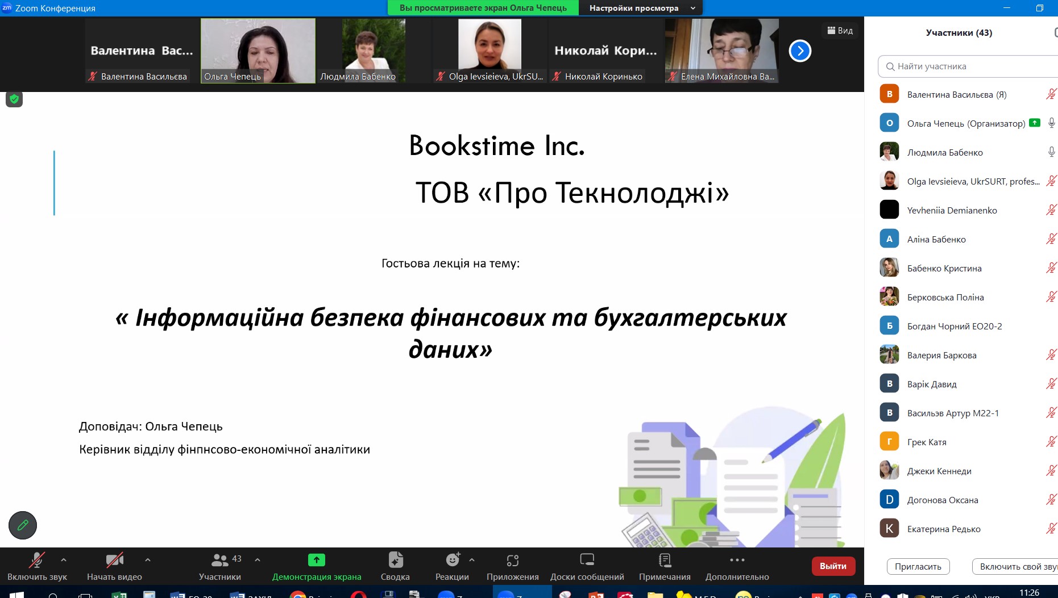This screenshot has width=1058, height=598.
Task: Open Реакции reactions menu
Action: tap(452, 566)
